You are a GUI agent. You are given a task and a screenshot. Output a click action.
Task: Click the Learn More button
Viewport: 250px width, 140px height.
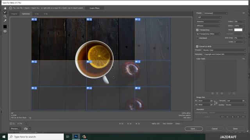tap(95, 8)
